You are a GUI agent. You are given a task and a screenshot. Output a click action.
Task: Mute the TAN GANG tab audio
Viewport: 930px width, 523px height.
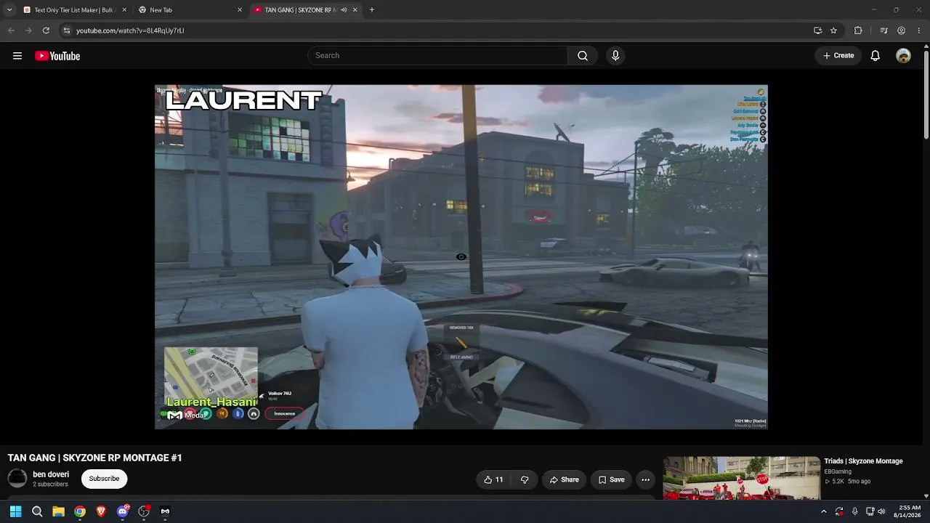tap(344, 10)
